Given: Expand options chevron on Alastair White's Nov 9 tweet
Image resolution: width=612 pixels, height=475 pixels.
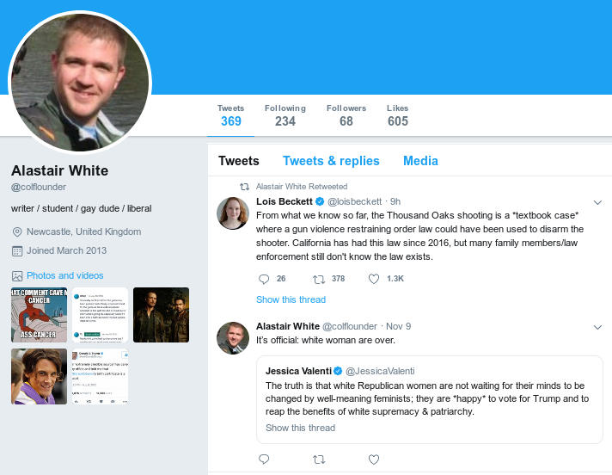Looking at the screenshot, I should (597, 327).
